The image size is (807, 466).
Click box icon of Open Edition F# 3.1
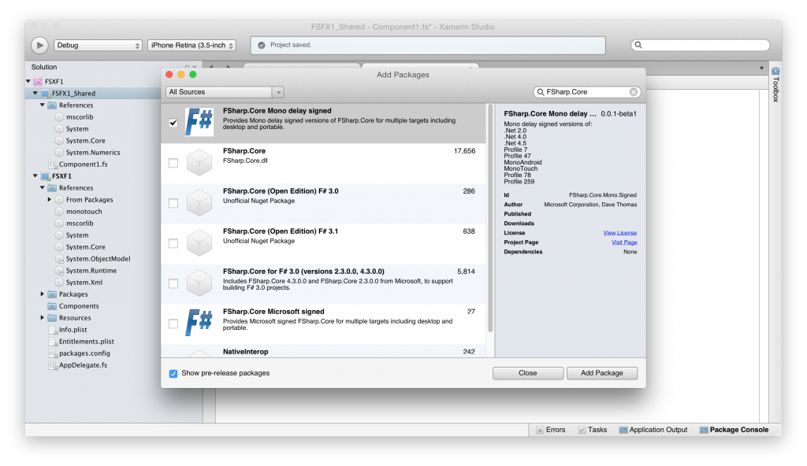pos(199,242)
